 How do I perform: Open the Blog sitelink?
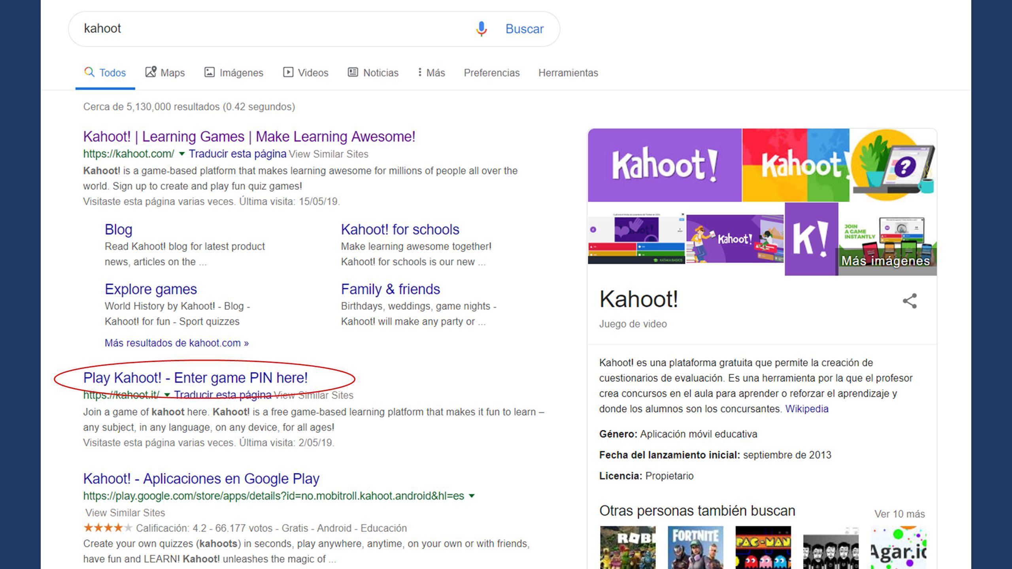118,230
